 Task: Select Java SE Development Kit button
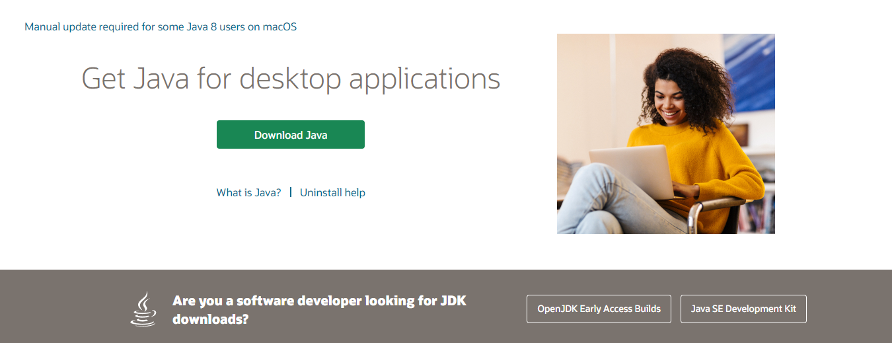(743, 309)
